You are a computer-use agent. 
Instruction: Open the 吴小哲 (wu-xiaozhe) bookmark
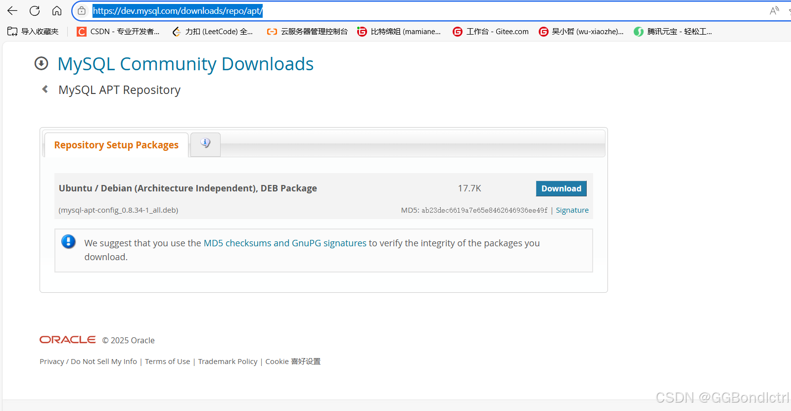coord(581,31)
